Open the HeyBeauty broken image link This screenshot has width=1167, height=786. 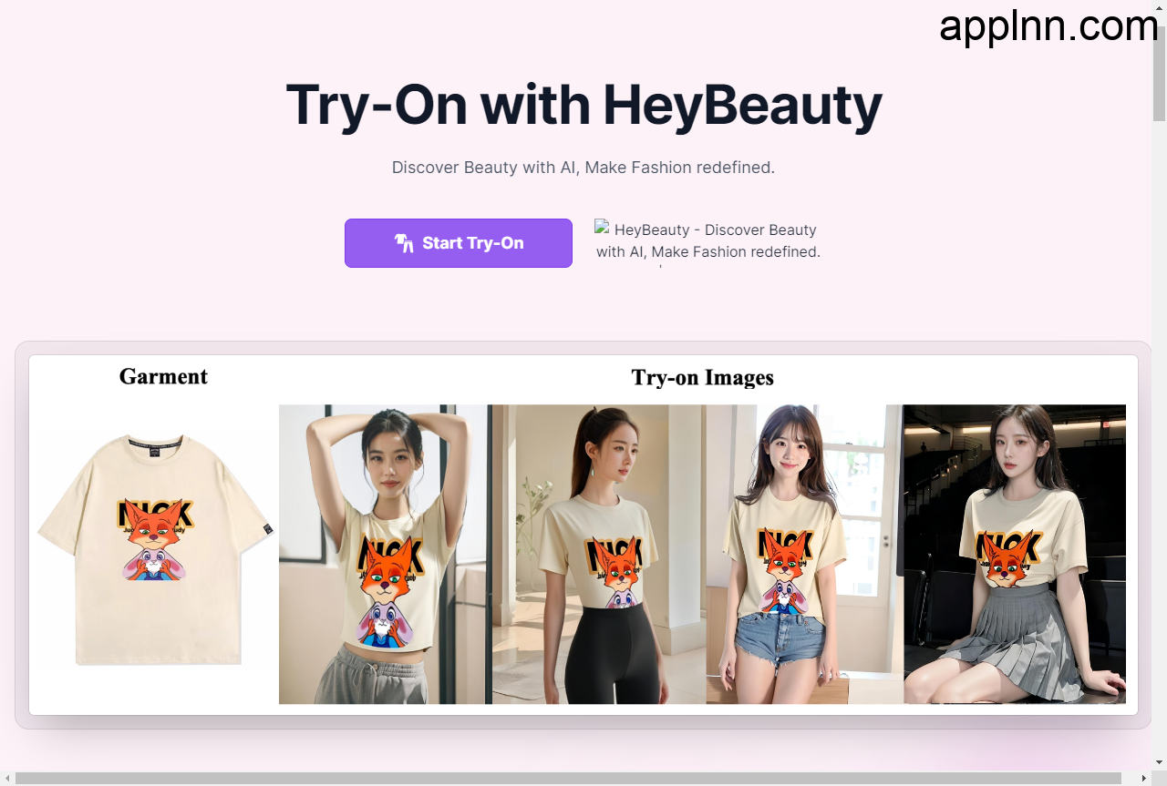click(x=708, y=241)
